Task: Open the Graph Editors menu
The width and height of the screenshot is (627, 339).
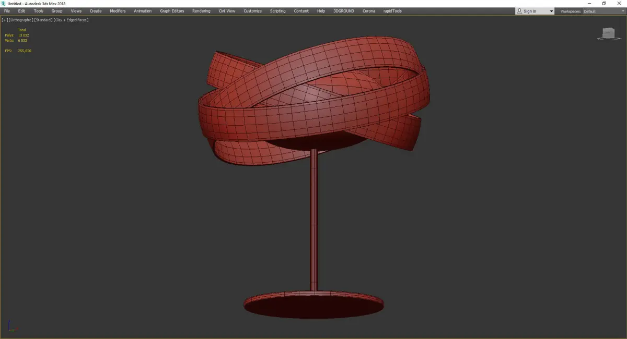Action: [172, 11]
